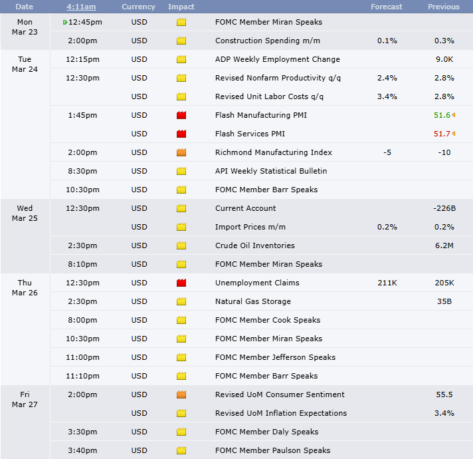This screenshot has width=473, height=459.
Task: Open Flash Manufacturing PMI event
Action: point(261,115)
